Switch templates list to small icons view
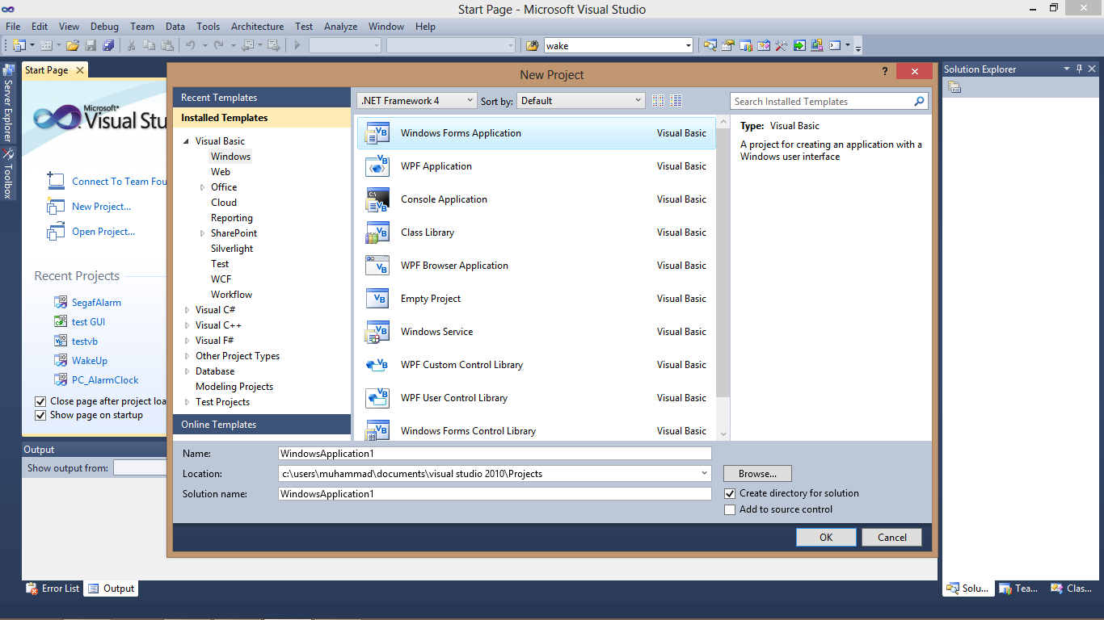 [x=658, y=101]
